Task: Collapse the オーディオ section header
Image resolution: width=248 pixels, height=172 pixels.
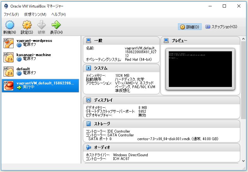Action: pos(162,147)
